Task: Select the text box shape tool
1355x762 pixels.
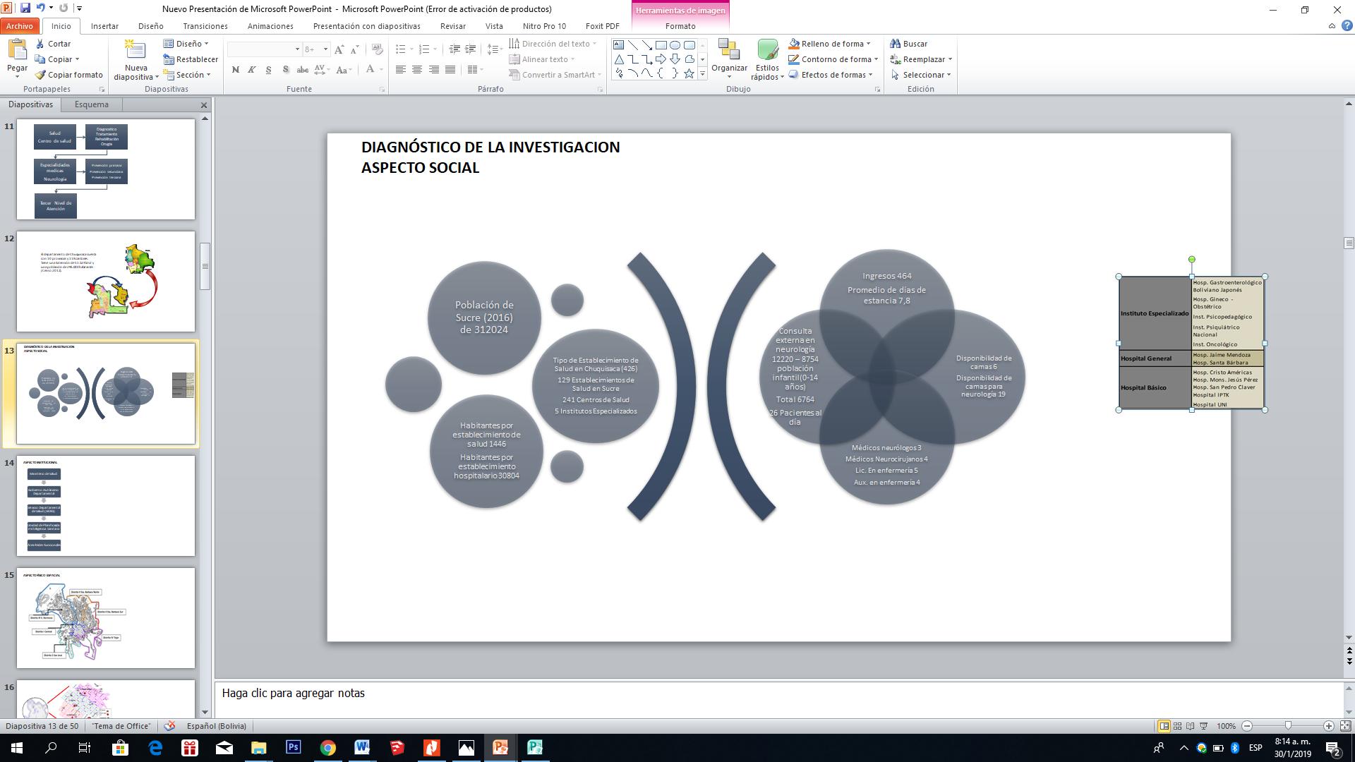Action: 619,45
